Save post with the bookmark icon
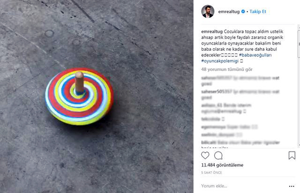The image size is (300, 193). (x=291, y=155)
